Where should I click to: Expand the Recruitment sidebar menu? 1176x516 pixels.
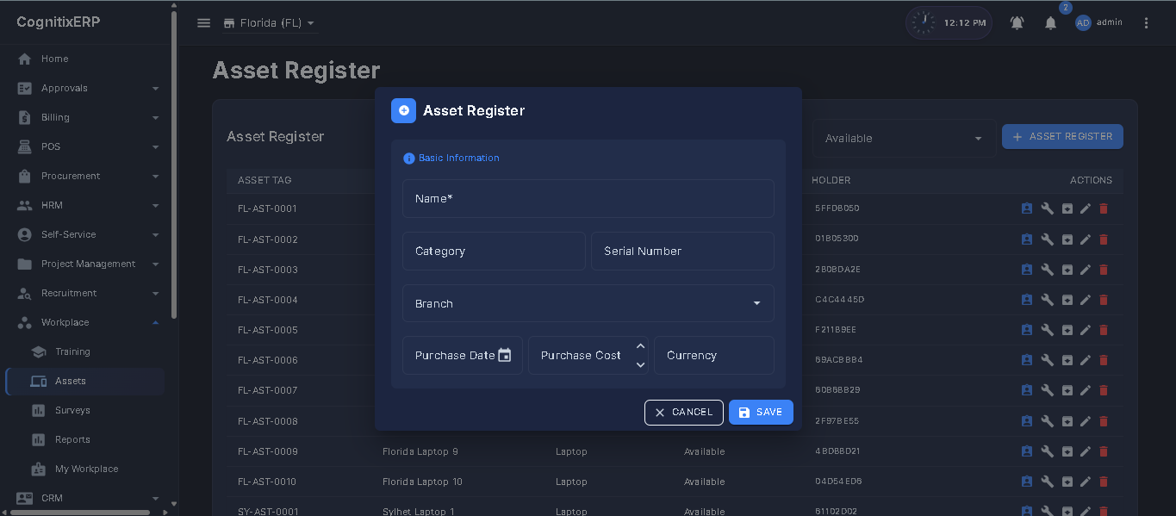(89, 293)
